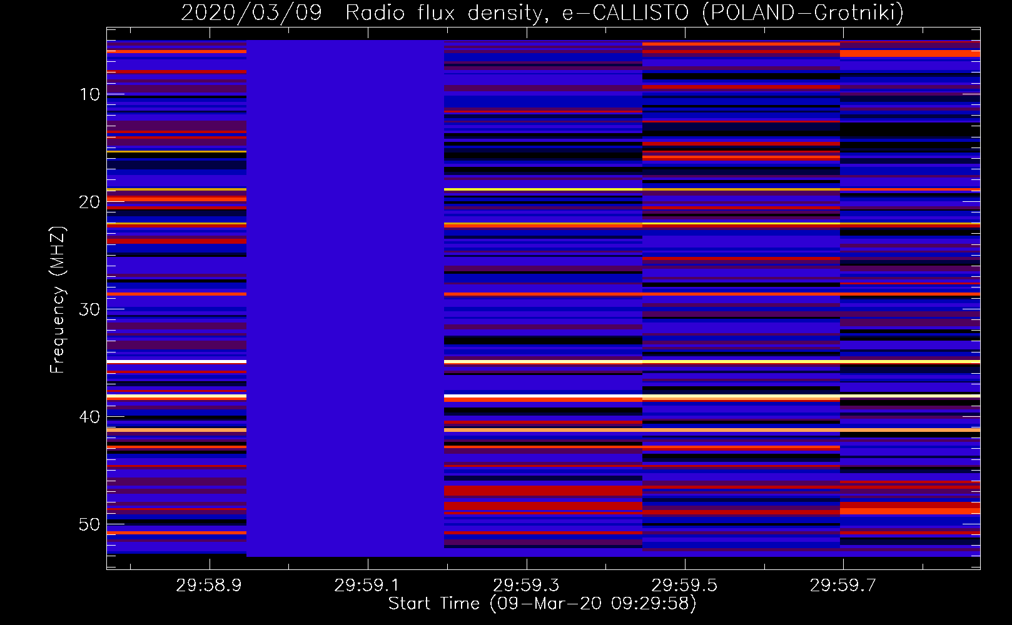Click the frequency tick label '10'
This screenshot has height=625, width=1012.
click(x=89, y=94)
